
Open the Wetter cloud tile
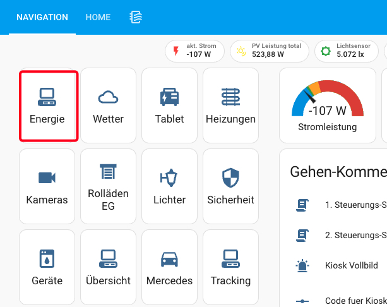[x=108, y=105]
